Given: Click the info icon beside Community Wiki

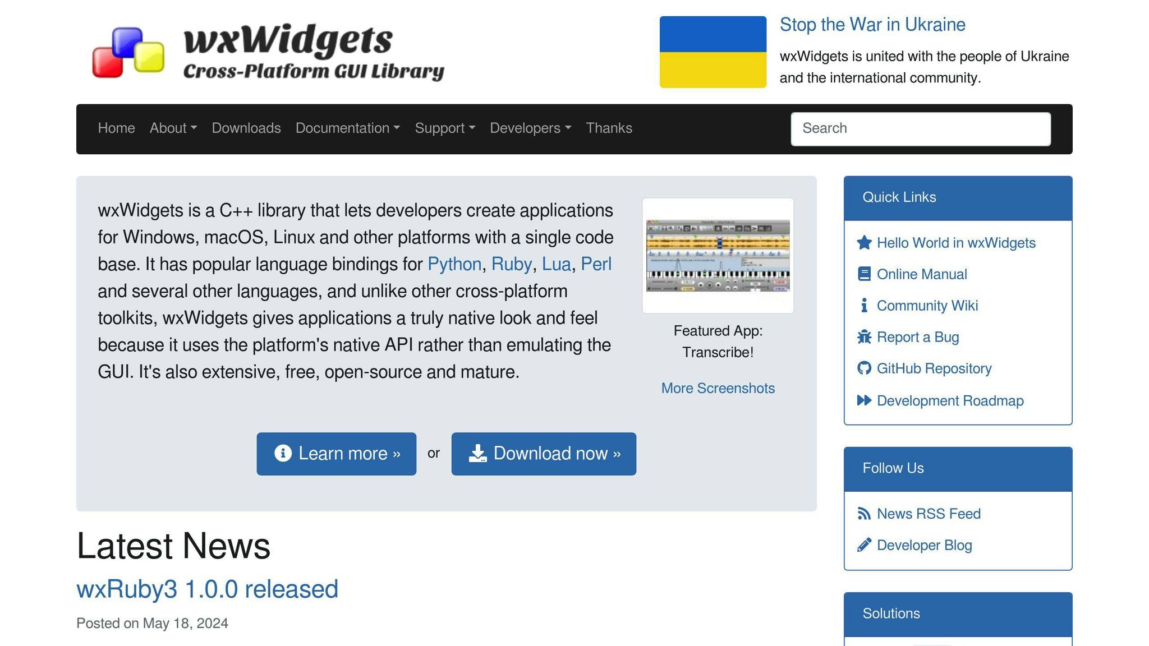Looking at the screenshot, I should (x=864, y=306).
